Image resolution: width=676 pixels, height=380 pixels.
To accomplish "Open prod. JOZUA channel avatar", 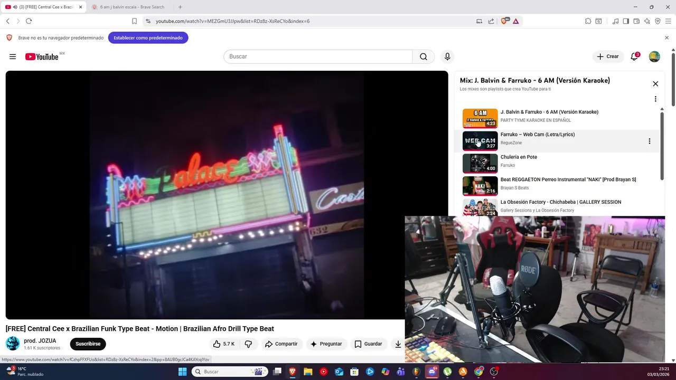I will click(13, 344).
